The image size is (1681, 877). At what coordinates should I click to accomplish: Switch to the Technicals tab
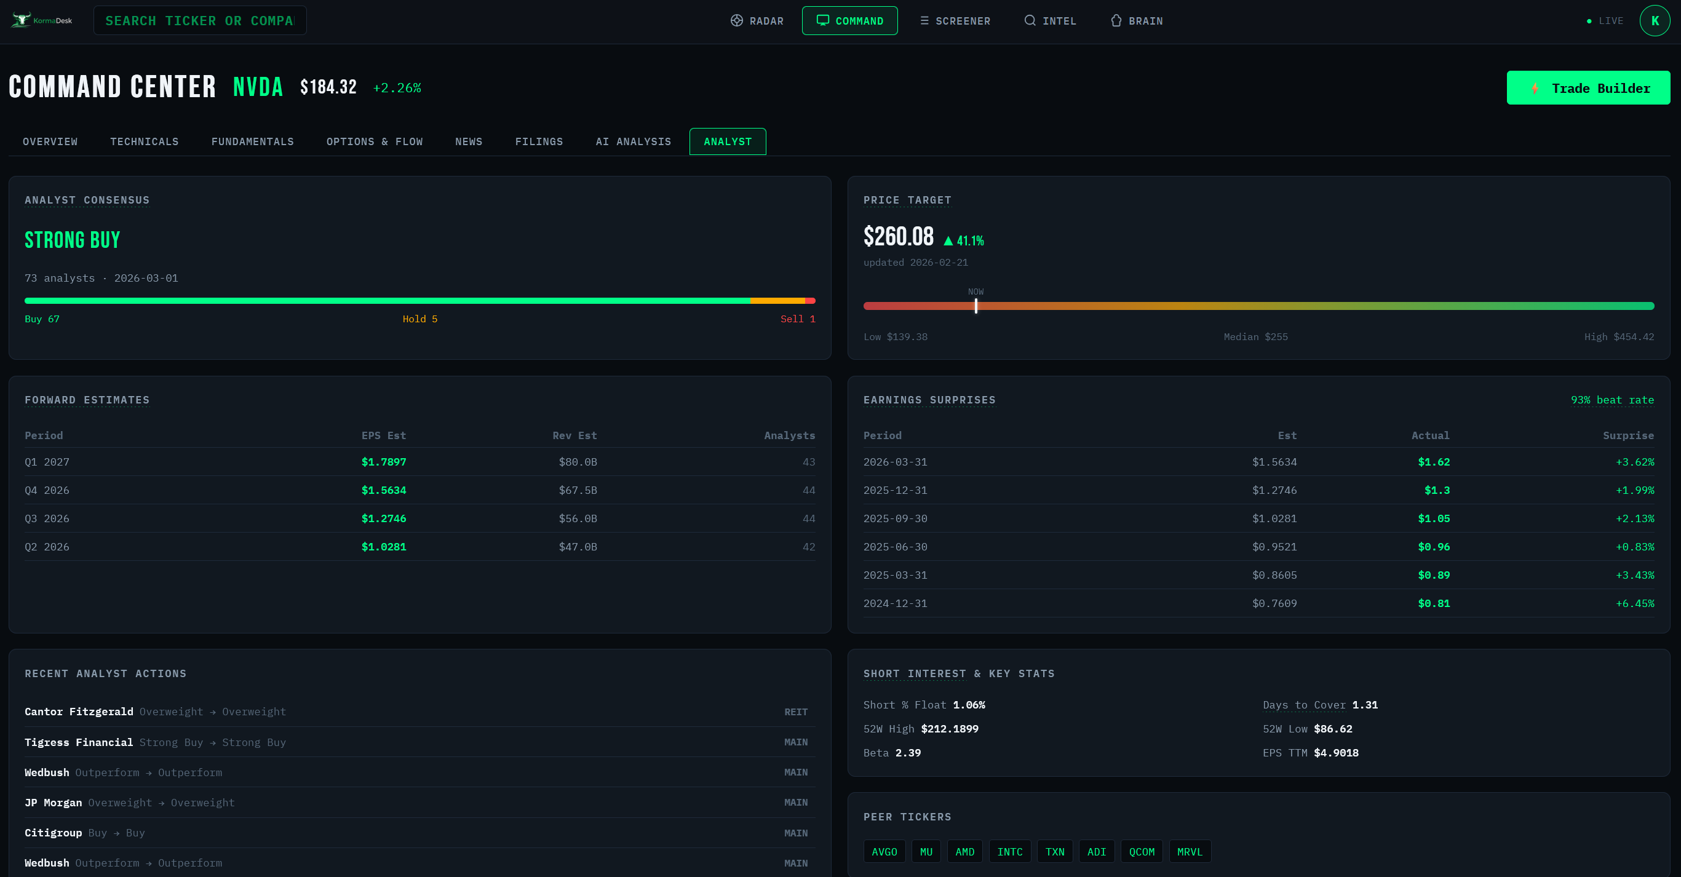coord(144,141)
